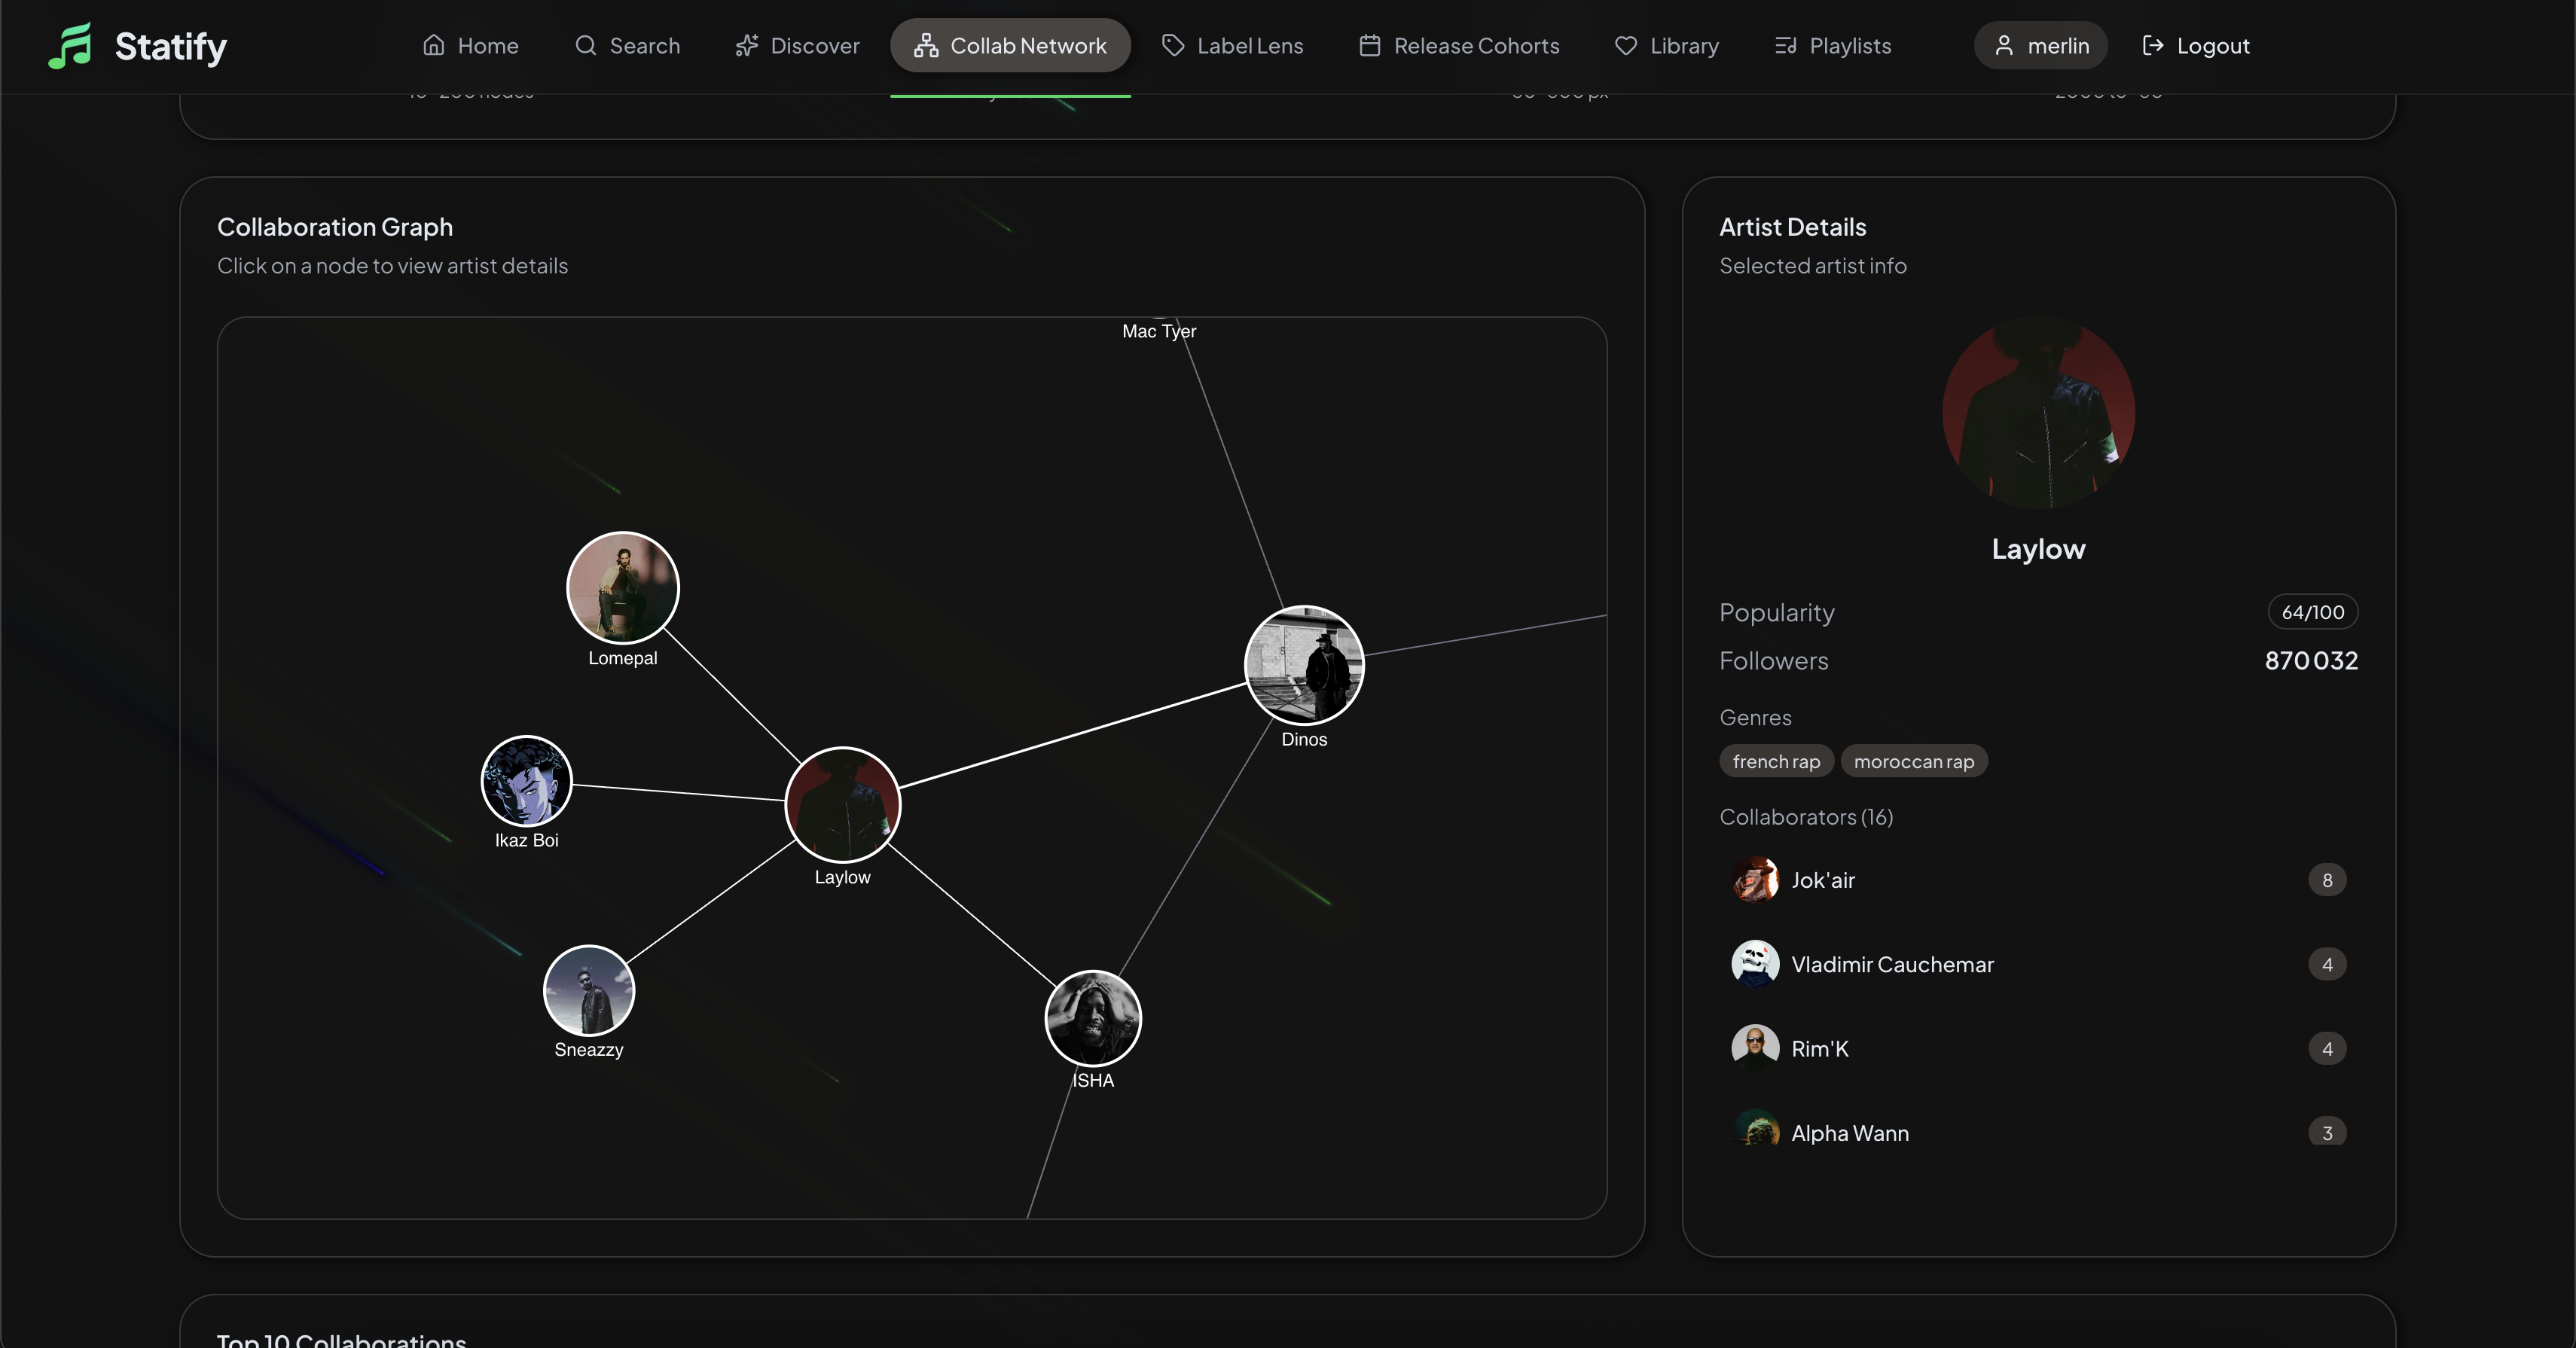The image size is (2576, 1348).
Task: Select the Lomepal node in the graph
Action: click(622, 588)
